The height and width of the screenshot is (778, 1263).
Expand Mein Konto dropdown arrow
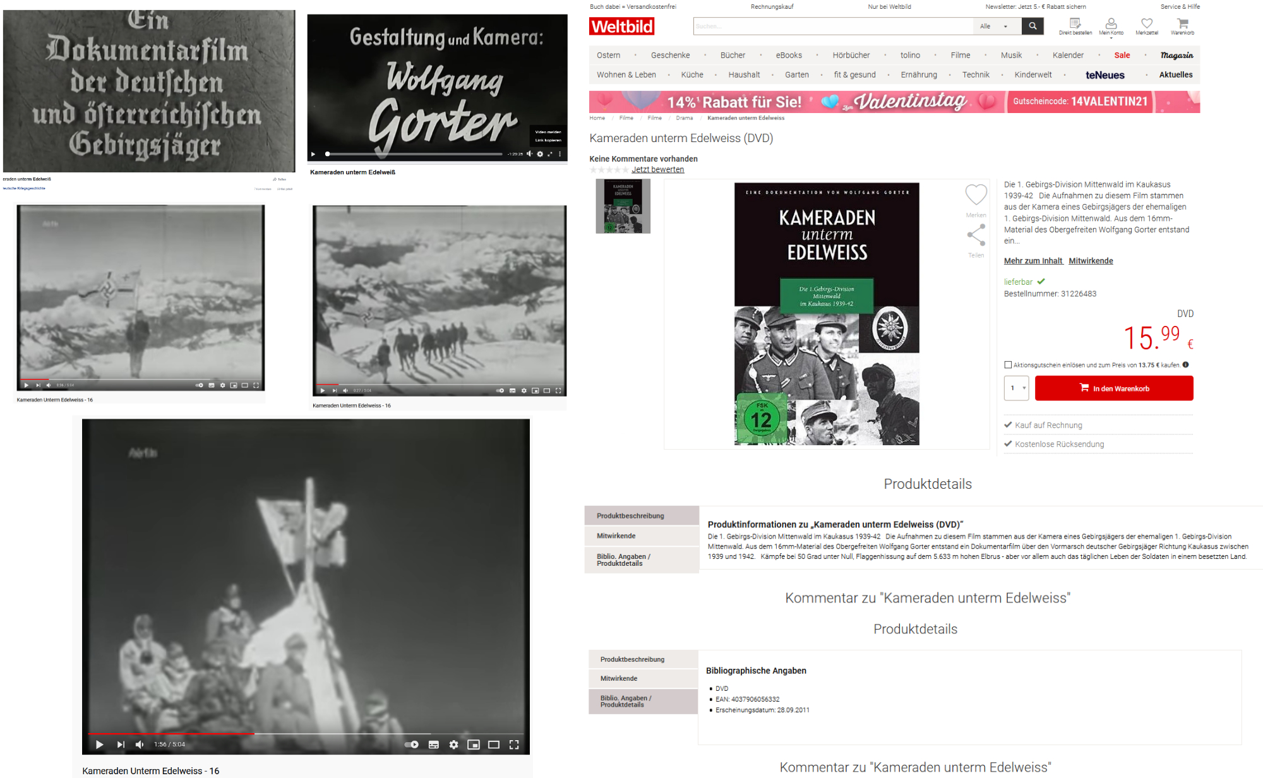click(x=1111, y=38)
